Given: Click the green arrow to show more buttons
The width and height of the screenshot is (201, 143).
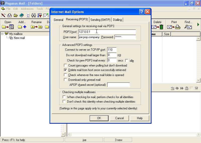Looking at the screenshot, I should [x=198, y=24].
